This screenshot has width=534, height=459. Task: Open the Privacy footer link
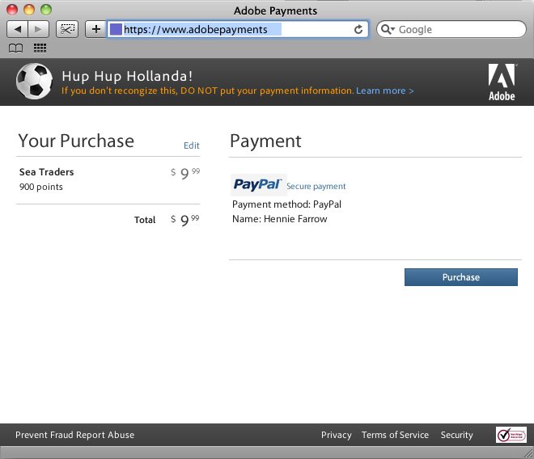point(336,435)
